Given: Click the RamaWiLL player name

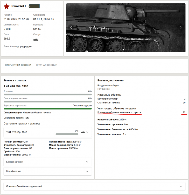Looking at the screenshot, I should point(19,6).
